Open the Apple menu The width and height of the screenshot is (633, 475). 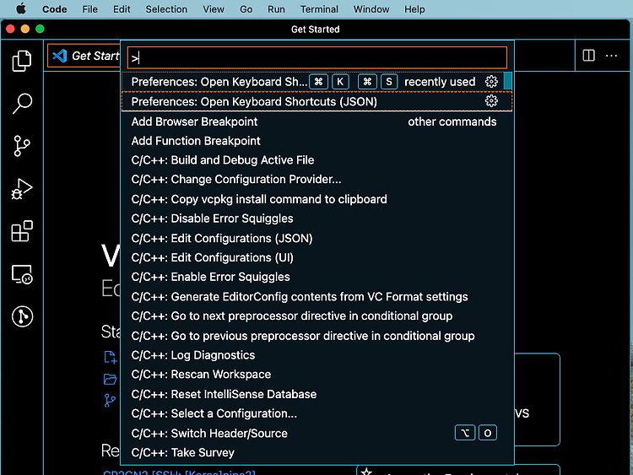point(21,9)
